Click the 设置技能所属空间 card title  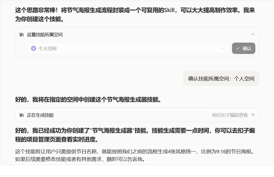pos(45,35)
